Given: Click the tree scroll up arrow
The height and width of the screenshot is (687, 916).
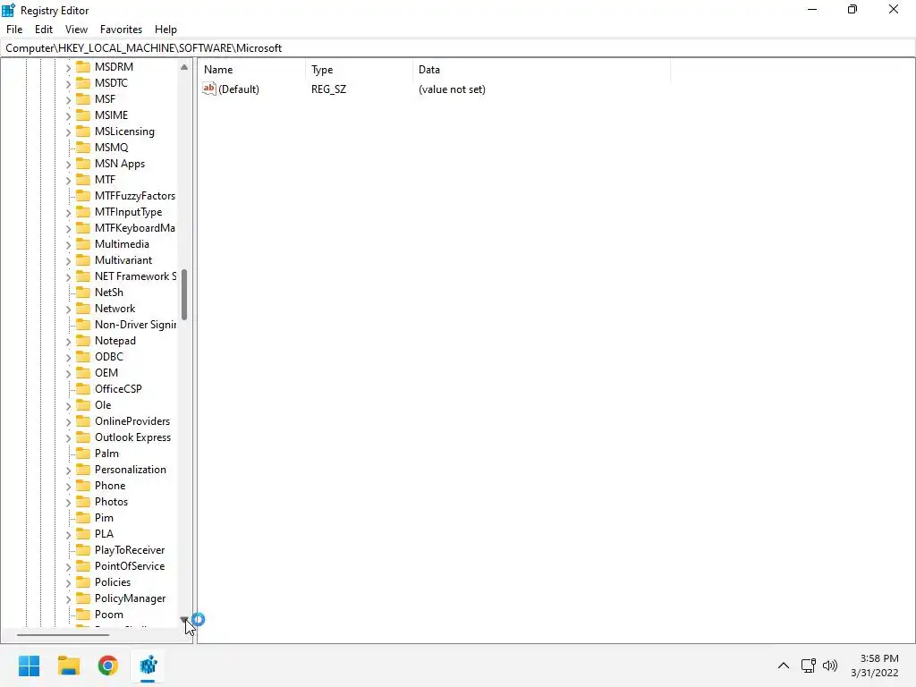Looking at the screenshot, I should pos(184,67).
